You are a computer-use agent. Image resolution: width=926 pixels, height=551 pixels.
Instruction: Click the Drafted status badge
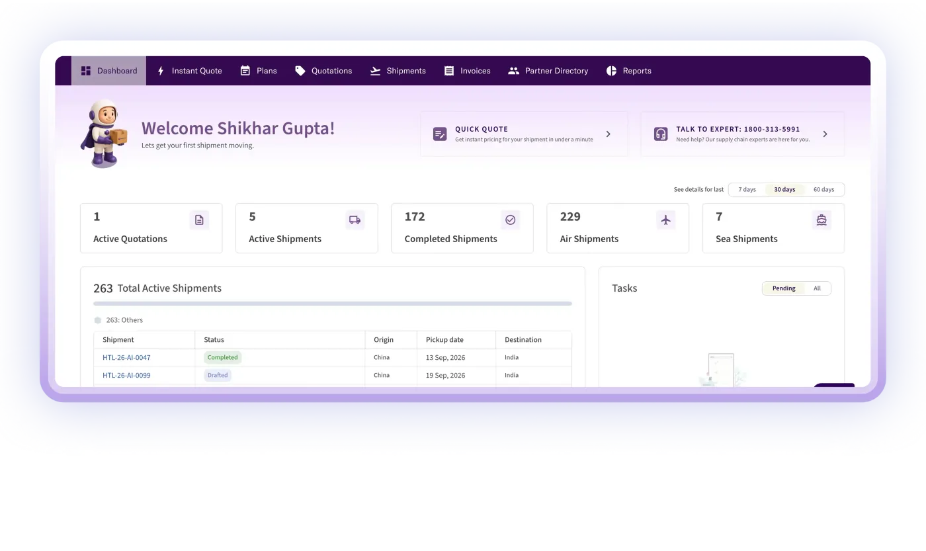click(x=218, y=376)
